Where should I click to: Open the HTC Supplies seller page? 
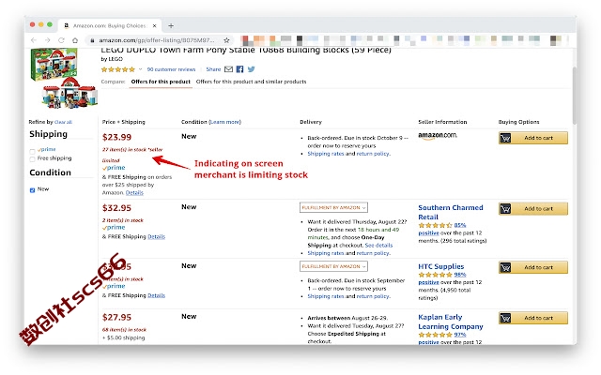(440, 266)
